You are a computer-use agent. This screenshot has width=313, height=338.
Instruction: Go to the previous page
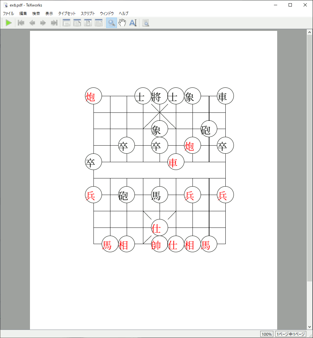coord(32,23)
